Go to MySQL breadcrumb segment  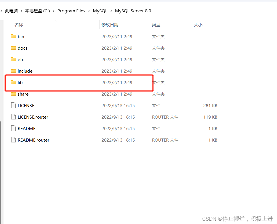[100, 11]
